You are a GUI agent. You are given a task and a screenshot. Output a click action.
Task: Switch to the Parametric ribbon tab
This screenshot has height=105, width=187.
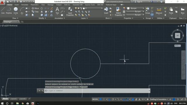[35, 5]
